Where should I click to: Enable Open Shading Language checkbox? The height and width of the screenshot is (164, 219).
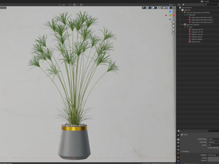click(x=209, y=148)
